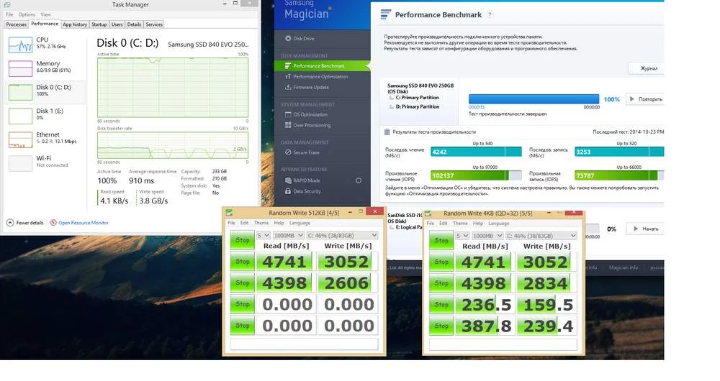This screenshot has width=720, height=381.
Task: Open File menu in Random Write 512KB window
Action: pos(231,223)
